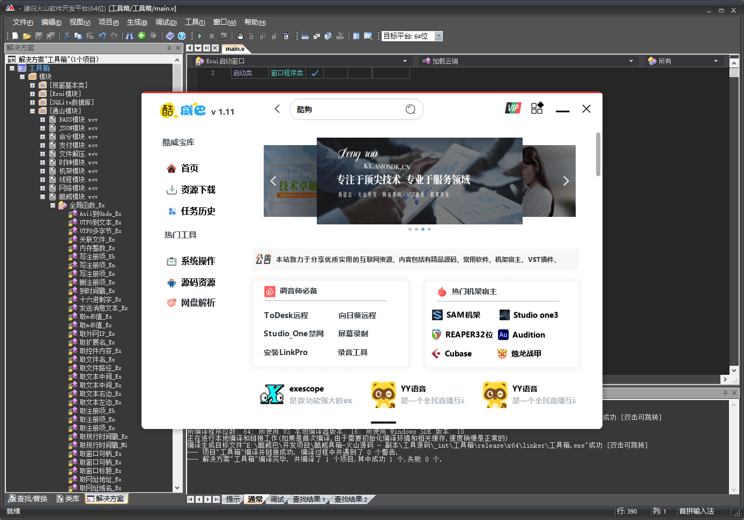This screenshot has width=744, height=520.
Task: Collapse the 工具箱 project node
Action: pos(12,68)
